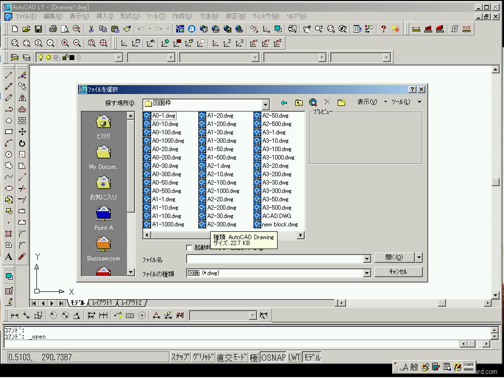Click the キャンセル button
504x378 pixels.
pos(398,272)
